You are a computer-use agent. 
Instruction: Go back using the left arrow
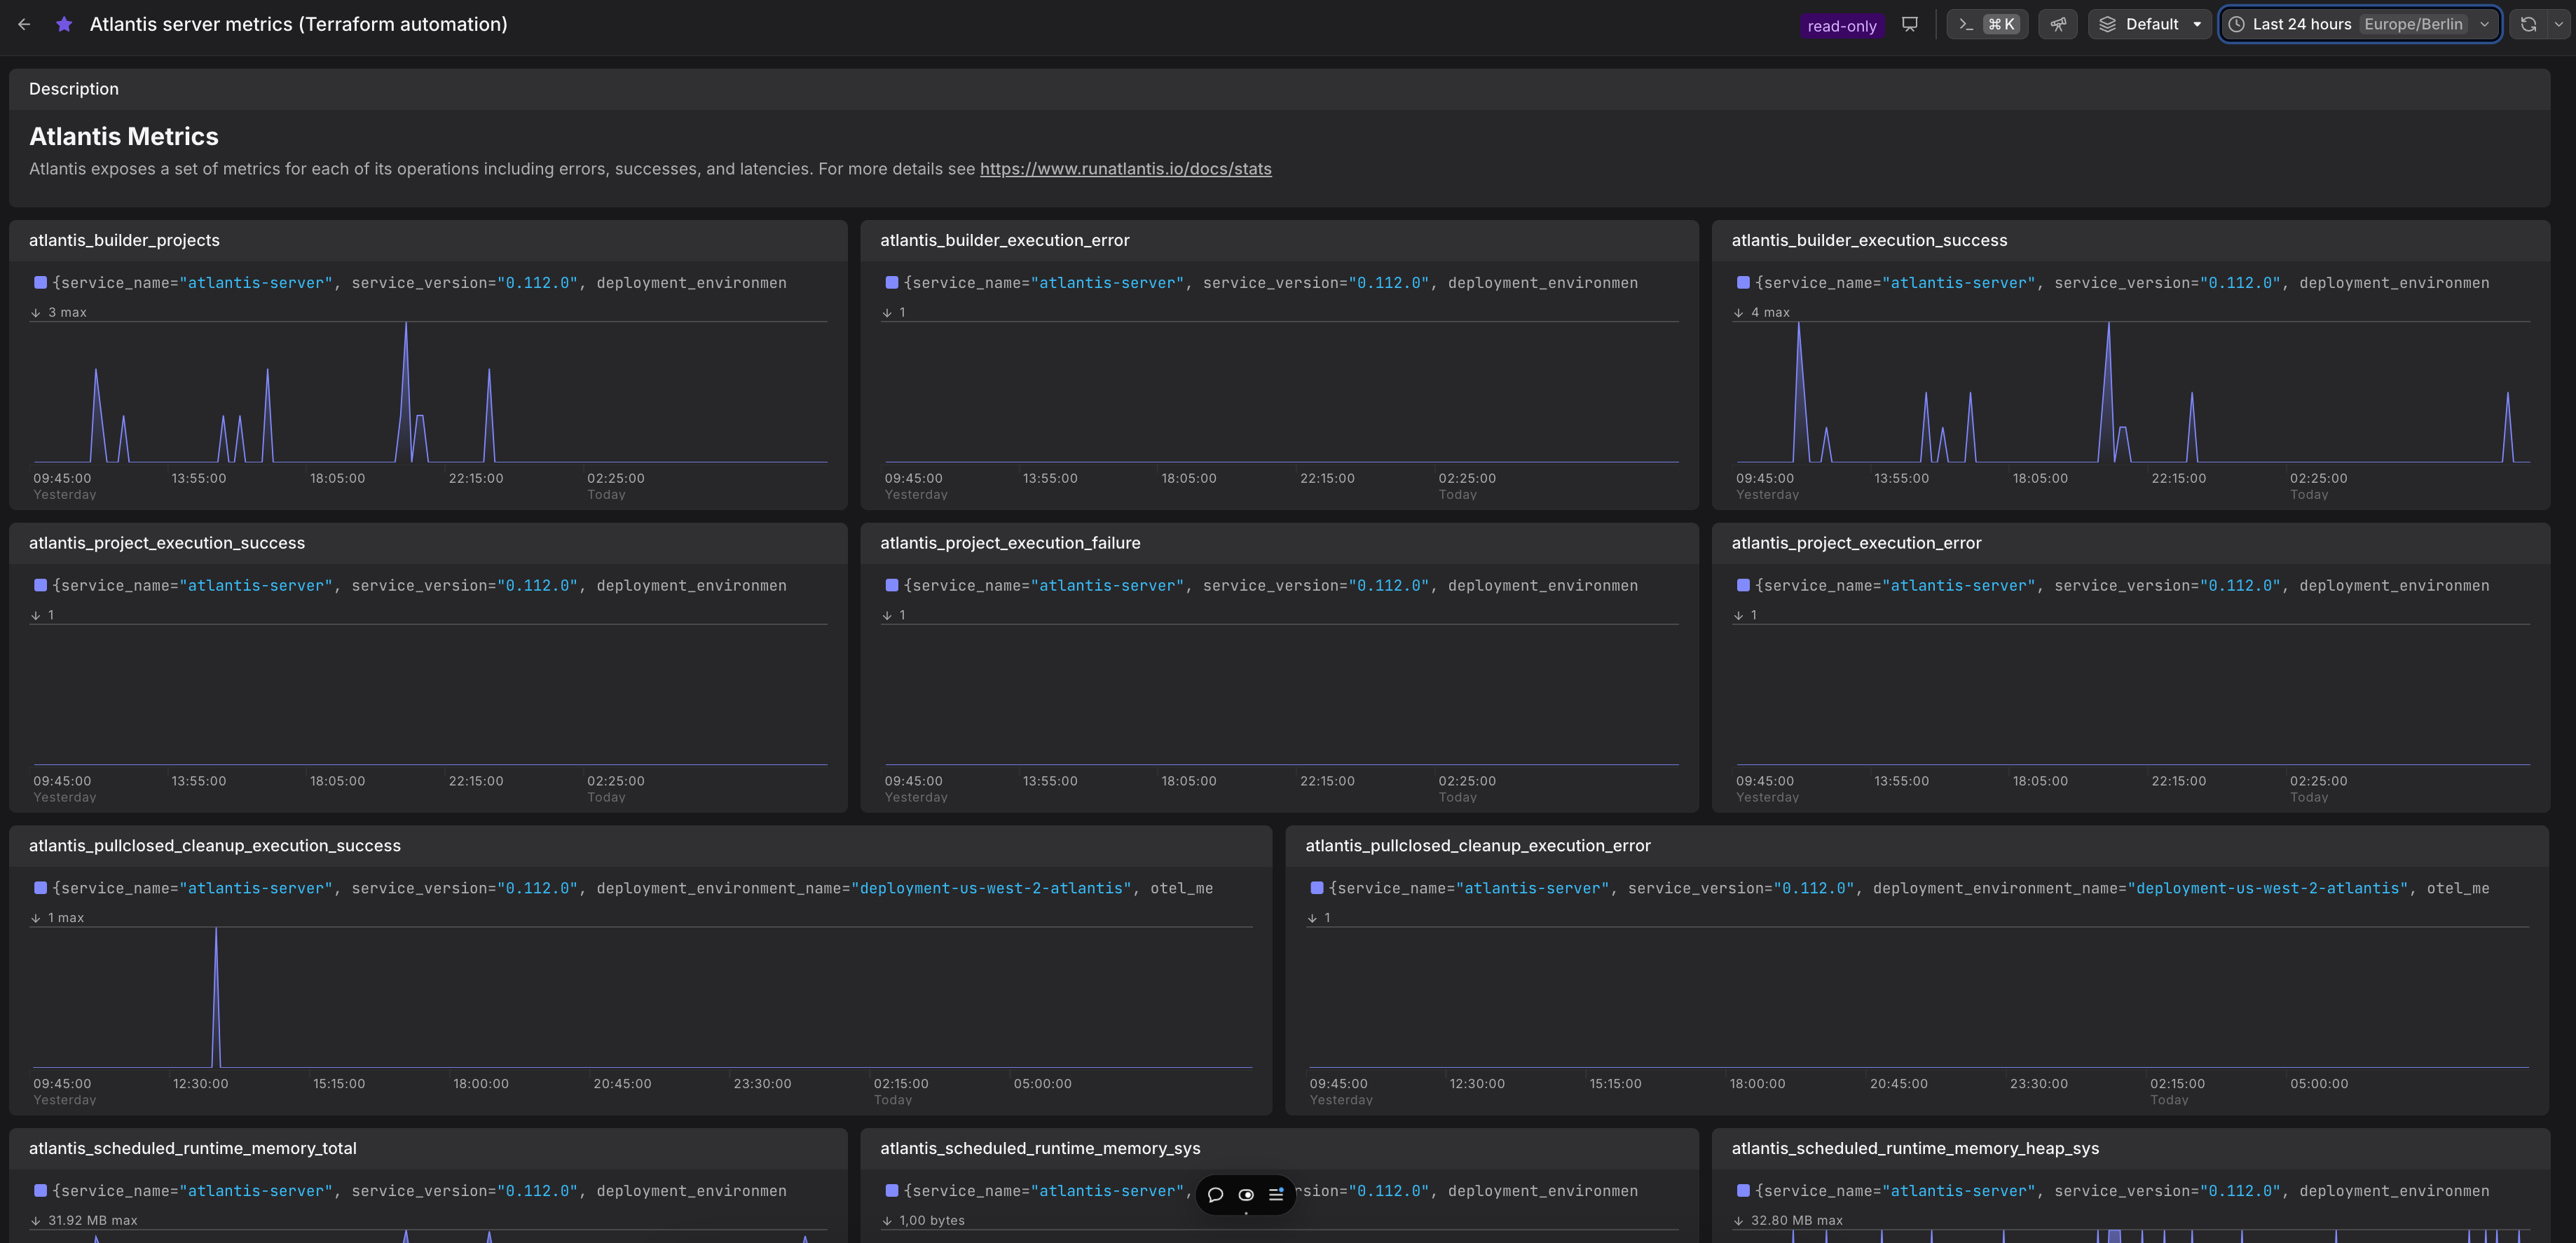pyautogui.click(x=24, y=24)
